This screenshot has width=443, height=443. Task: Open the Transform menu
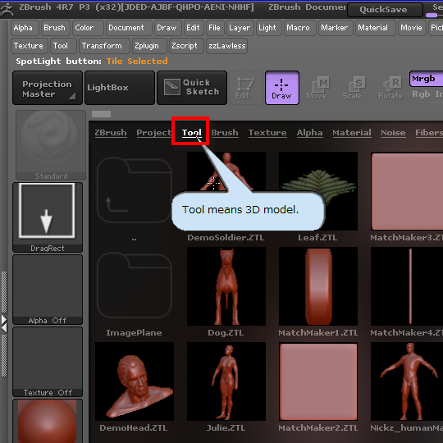pos(104,46)
